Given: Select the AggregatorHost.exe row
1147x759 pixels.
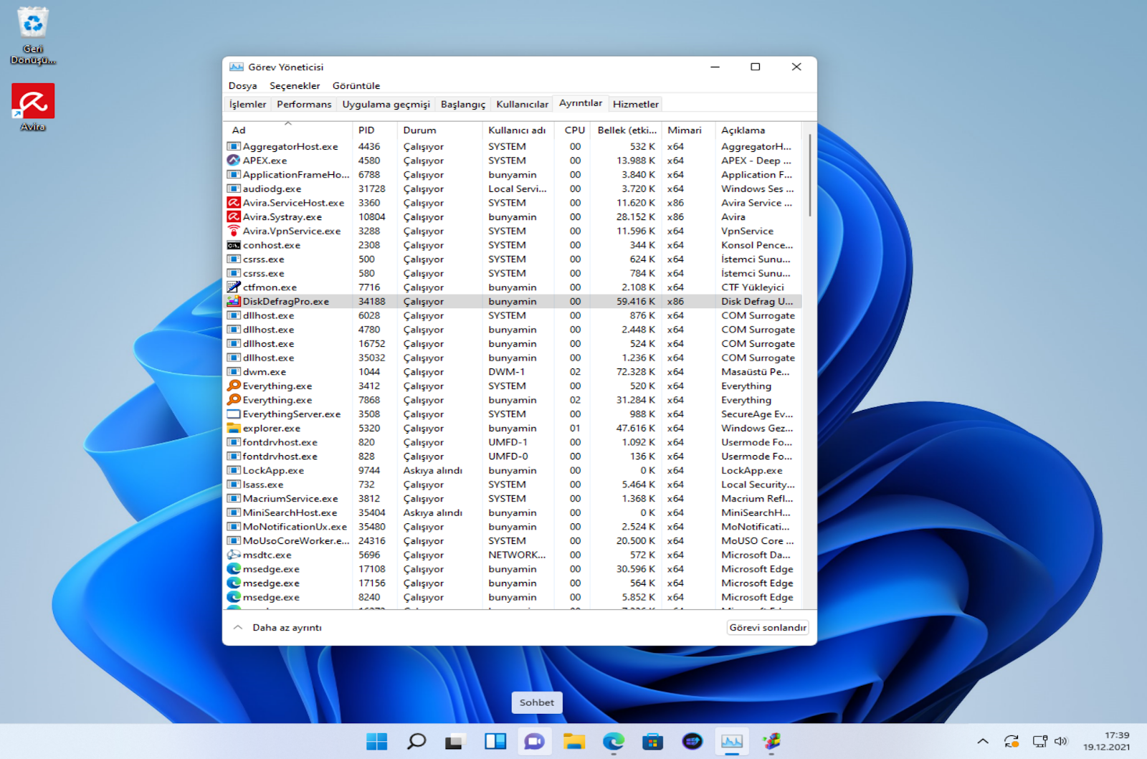Looking at the screenshot, I should tap(513, 147).
